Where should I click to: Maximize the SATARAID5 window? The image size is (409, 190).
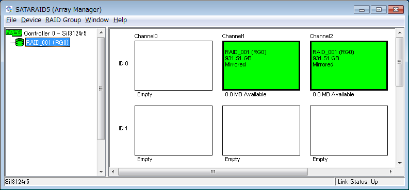coord(379,10)
